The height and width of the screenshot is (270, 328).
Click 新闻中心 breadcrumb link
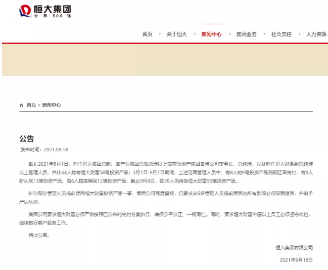[x=51, y=105]
